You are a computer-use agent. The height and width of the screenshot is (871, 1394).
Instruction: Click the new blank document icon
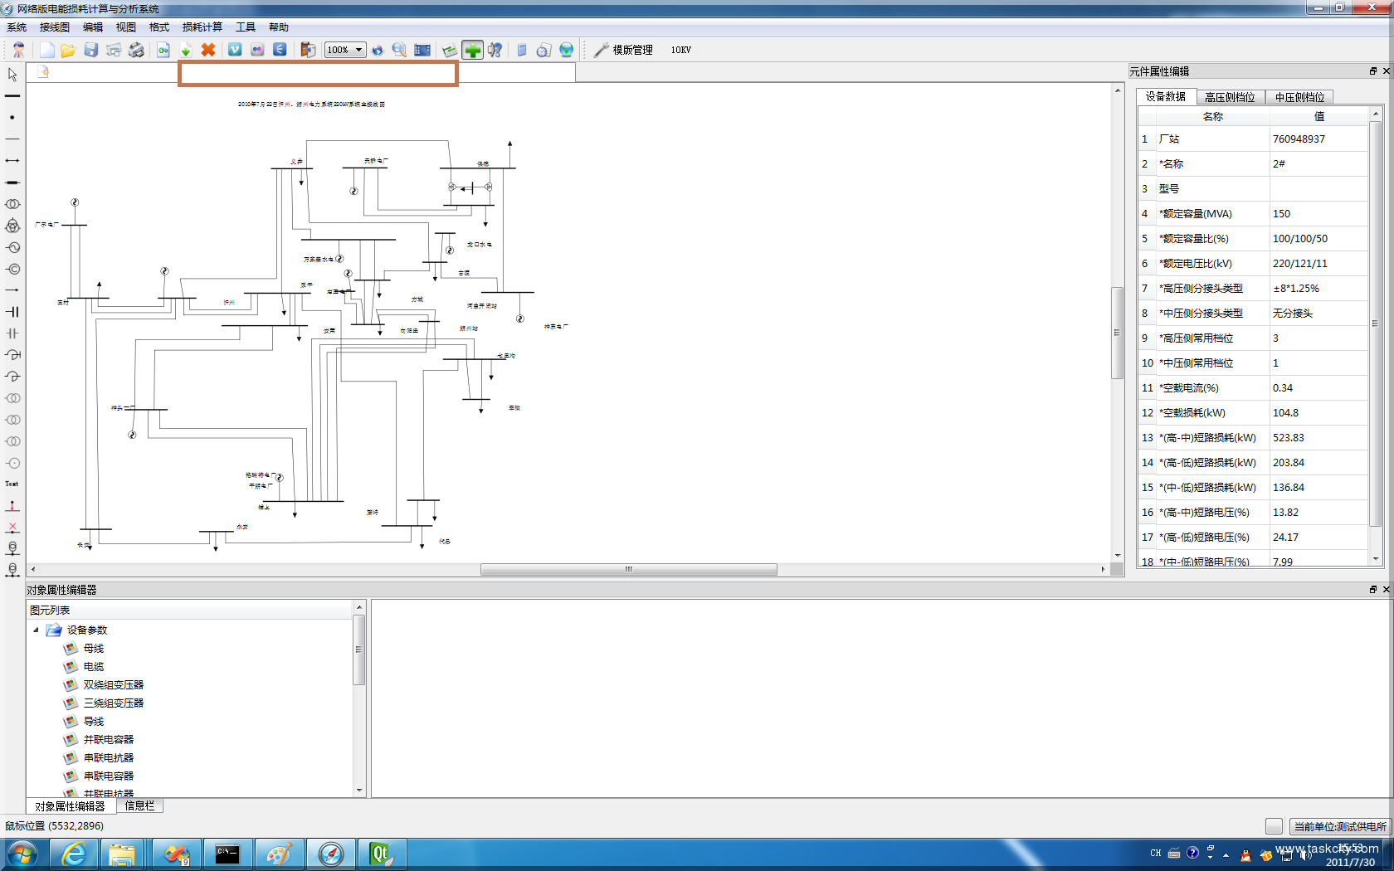point(46,51)
